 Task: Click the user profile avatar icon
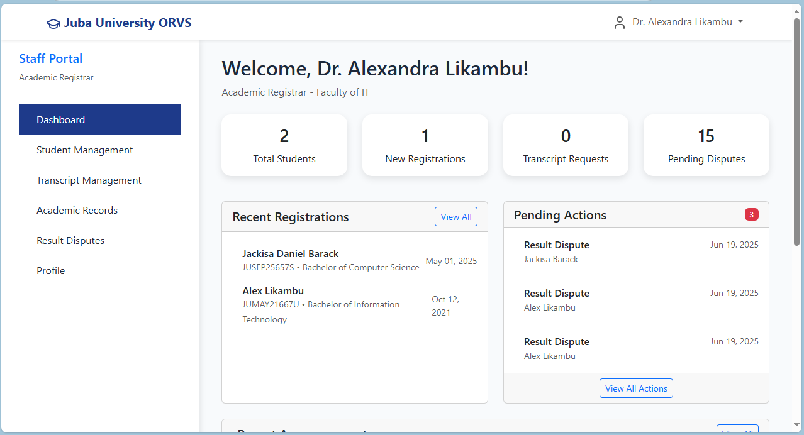pyautogui.click(x=620, y=23)
